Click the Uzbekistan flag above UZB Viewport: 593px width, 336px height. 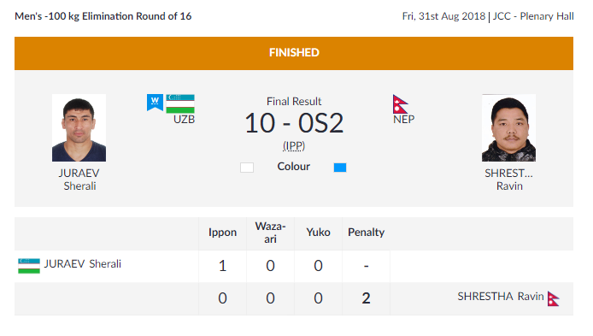[x=180, y=103]
